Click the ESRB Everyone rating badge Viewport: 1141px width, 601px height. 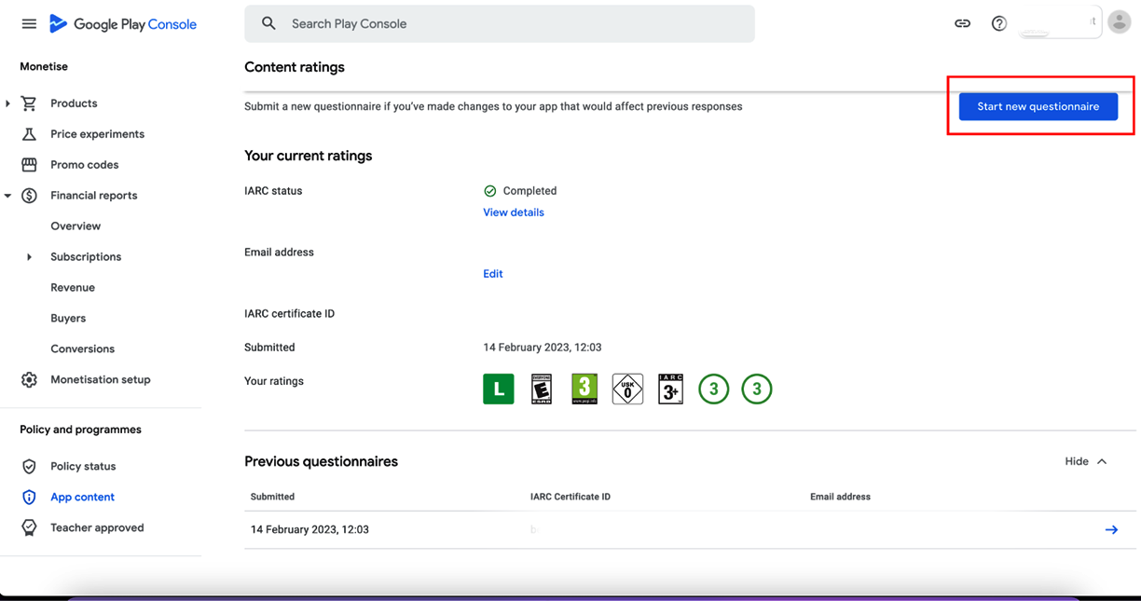(x=541, y=389)
